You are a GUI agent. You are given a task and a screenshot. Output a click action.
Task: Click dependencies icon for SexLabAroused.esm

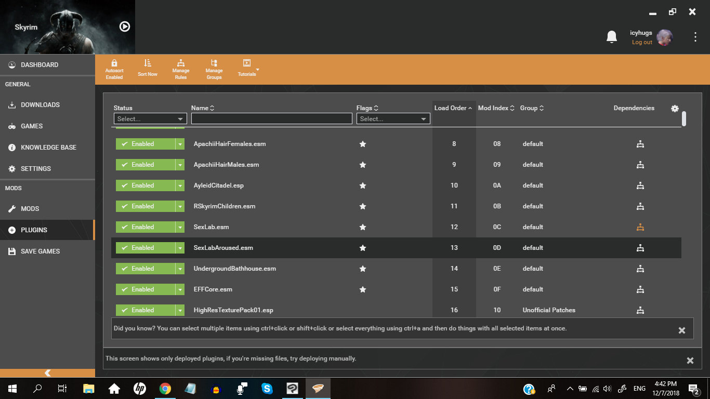point(640,248)
